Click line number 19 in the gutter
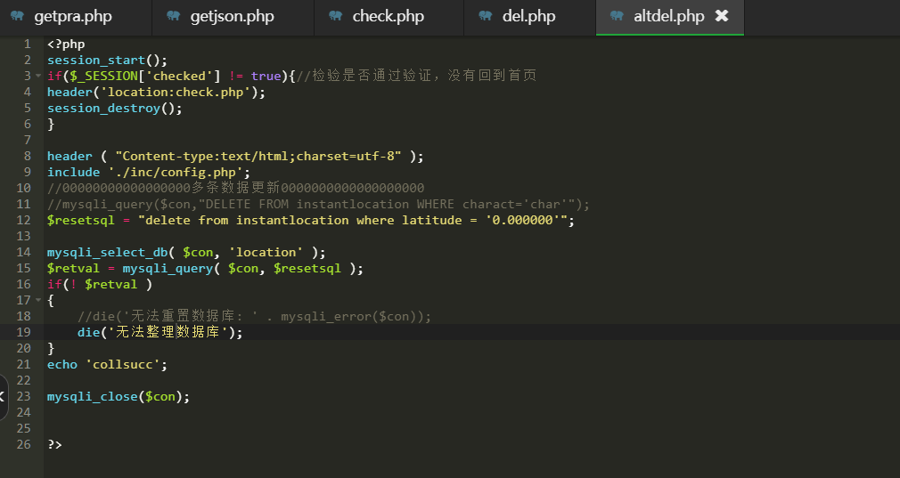Screen dimensions: 900x478 click(x=24, y=332)
